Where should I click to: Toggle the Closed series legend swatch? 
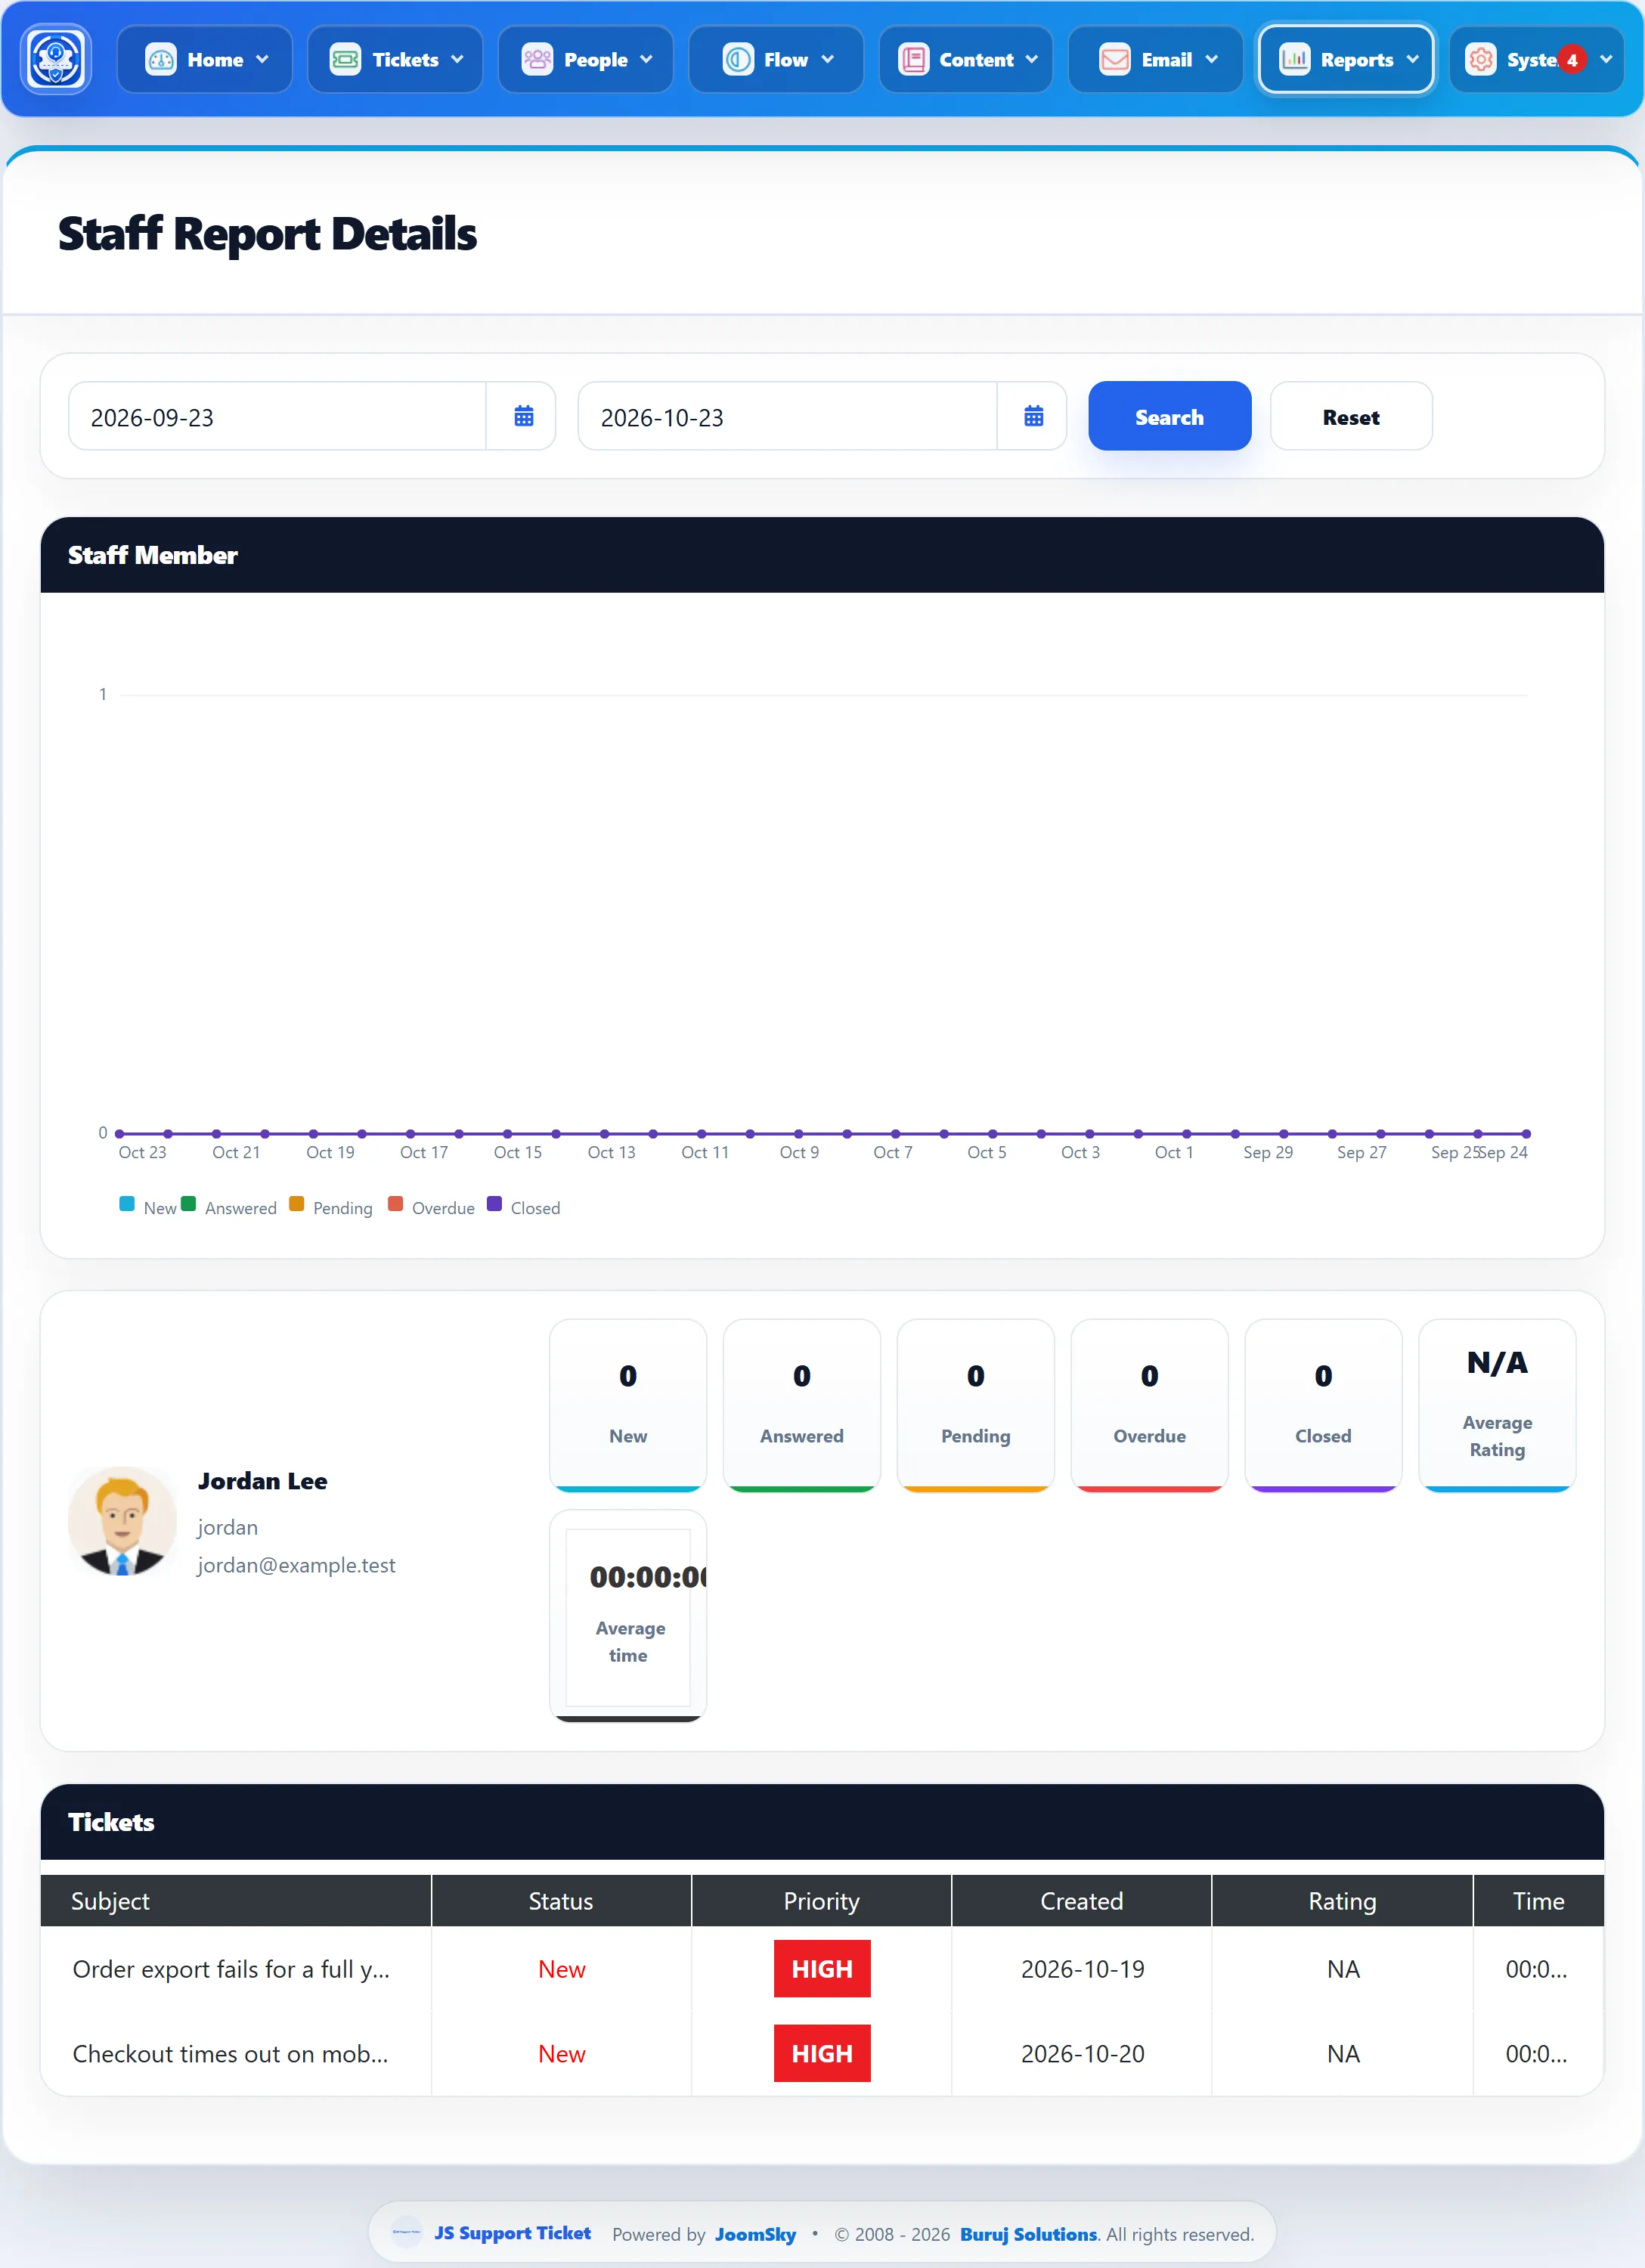pyautogui.click(x=494, y=1204)
